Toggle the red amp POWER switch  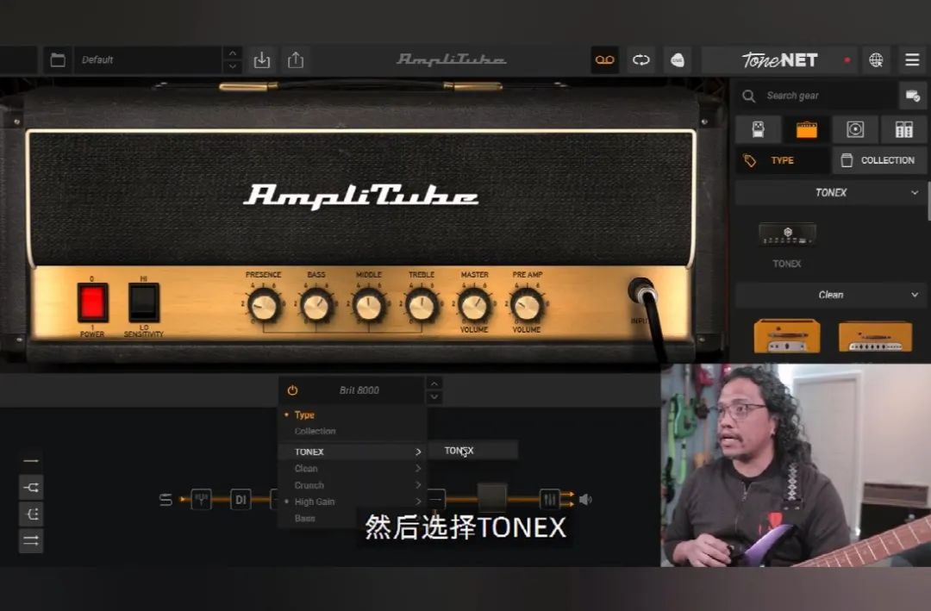pos(92,302)
